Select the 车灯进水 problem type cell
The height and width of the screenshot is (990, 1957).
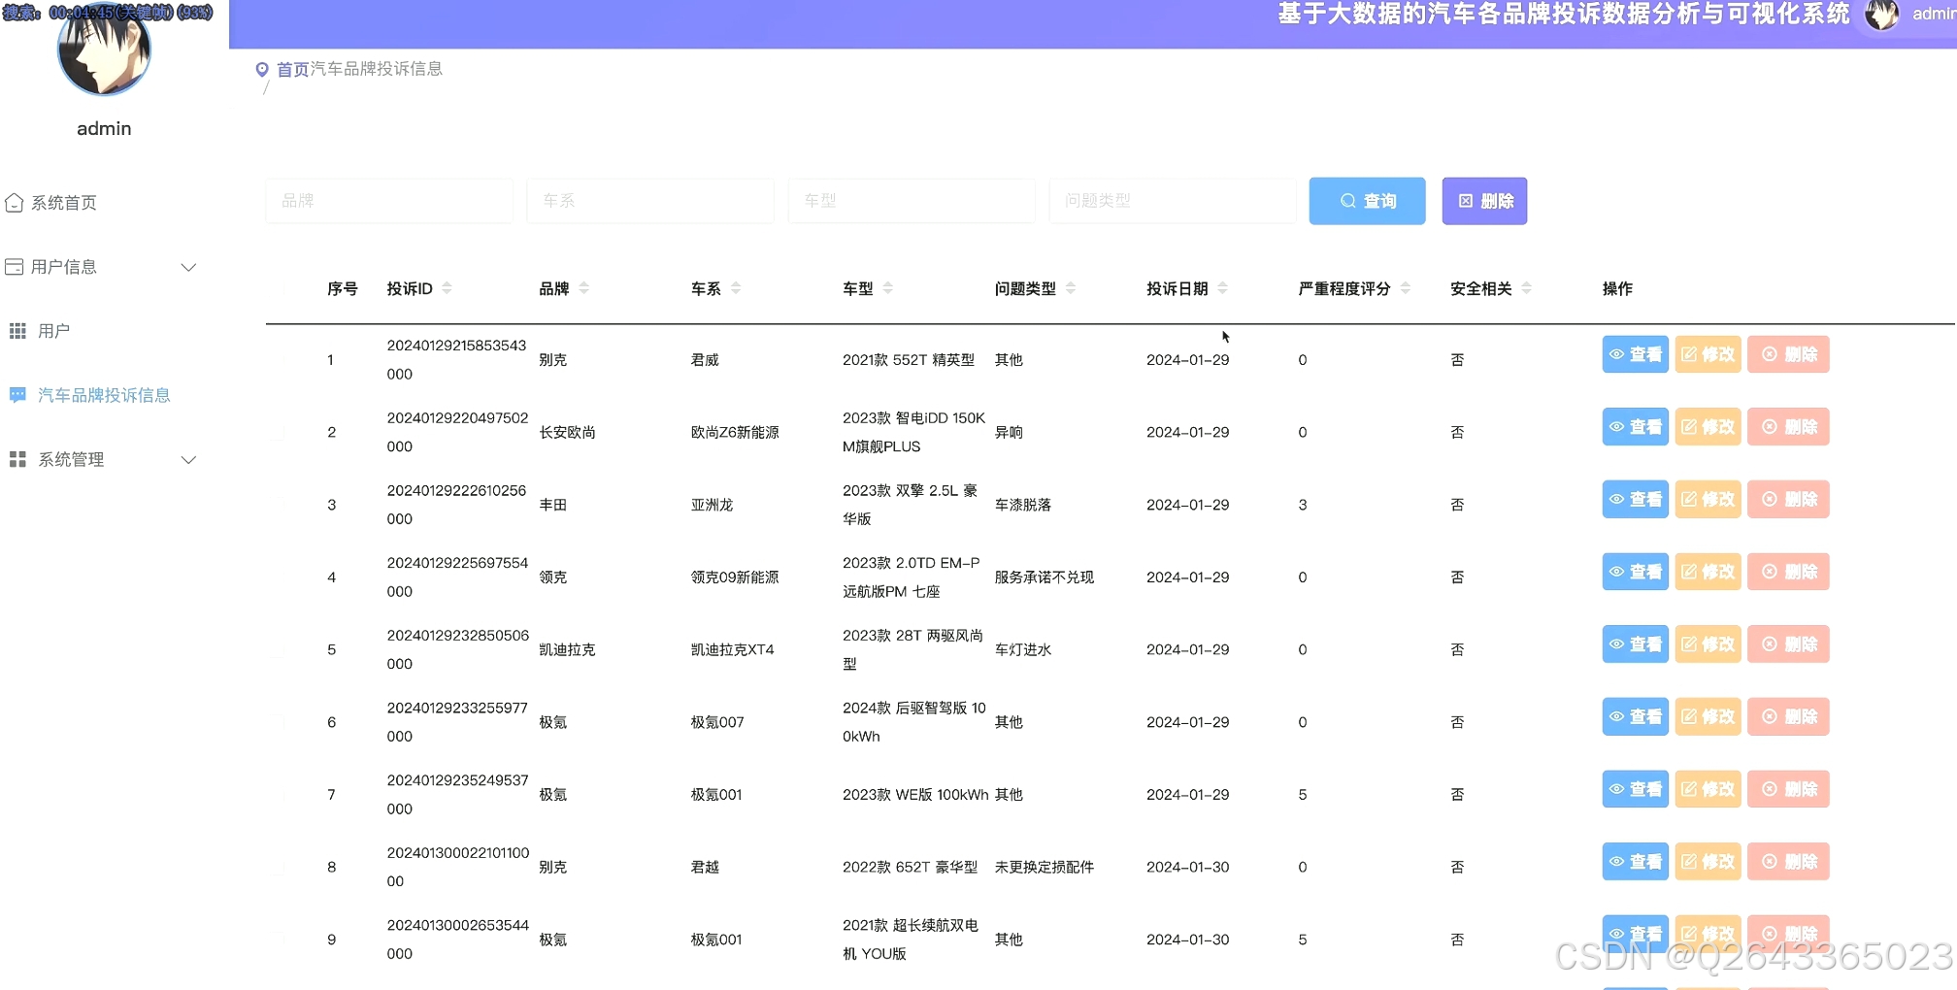[1023, 649]
